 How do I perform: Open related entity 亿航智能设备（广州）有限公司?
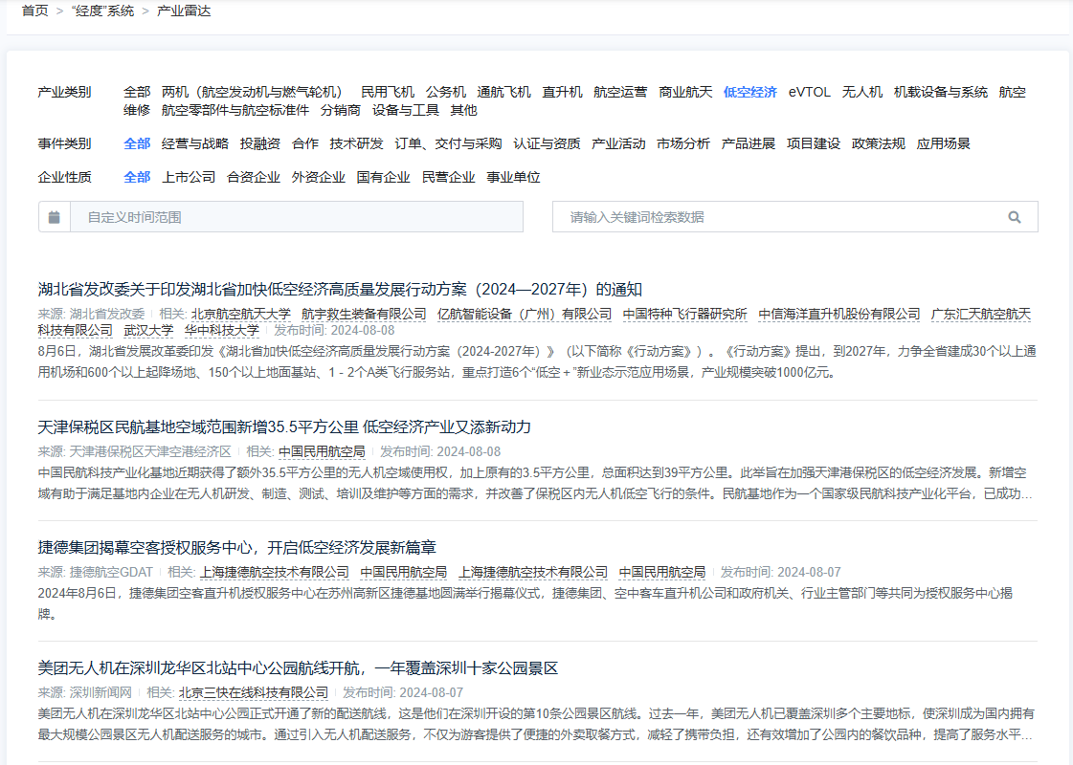tap(525, 314)
